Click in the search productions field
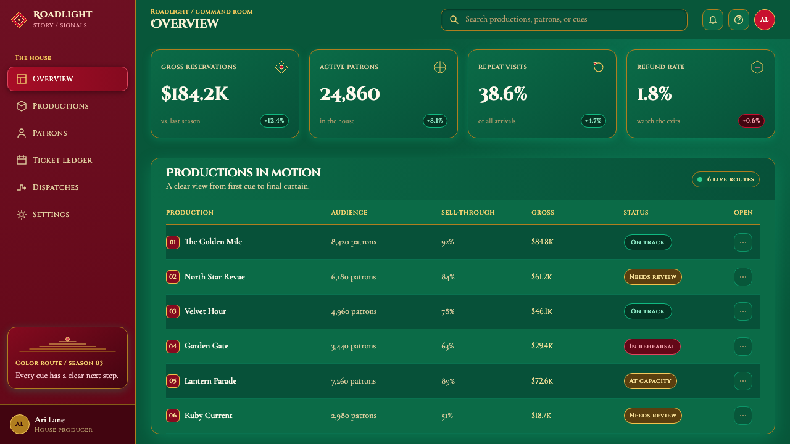The image size is (790, 444). coord(564,20)
